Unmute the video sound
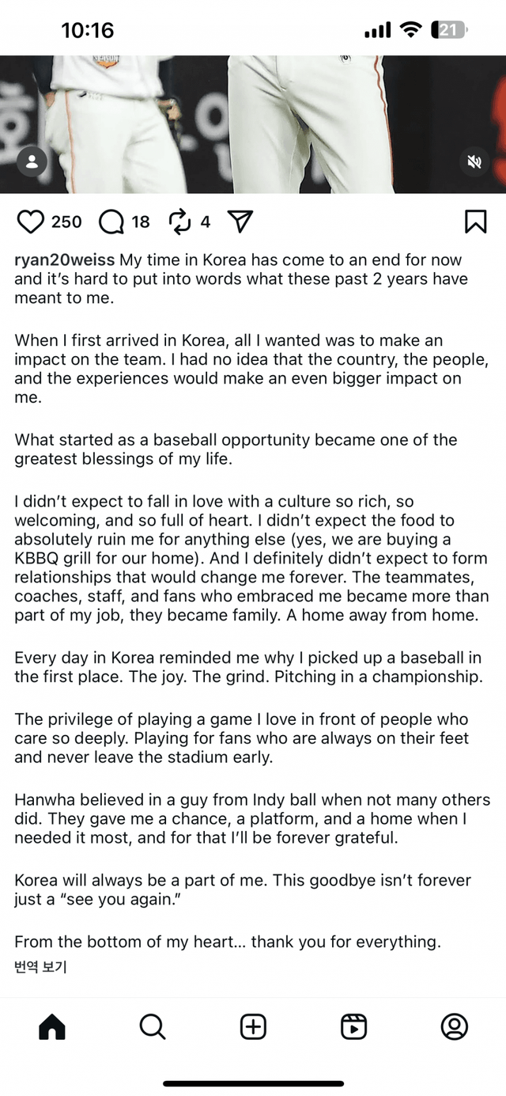 pyautogui.click(x=474, y=162)
